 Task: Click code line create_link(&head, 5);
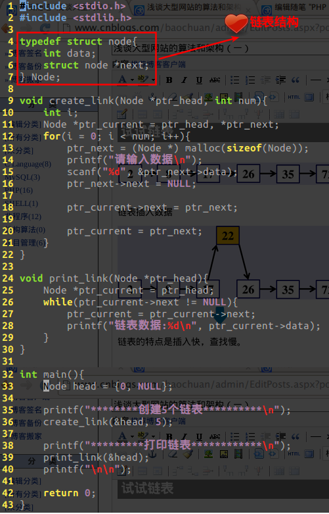click(108, 422)
